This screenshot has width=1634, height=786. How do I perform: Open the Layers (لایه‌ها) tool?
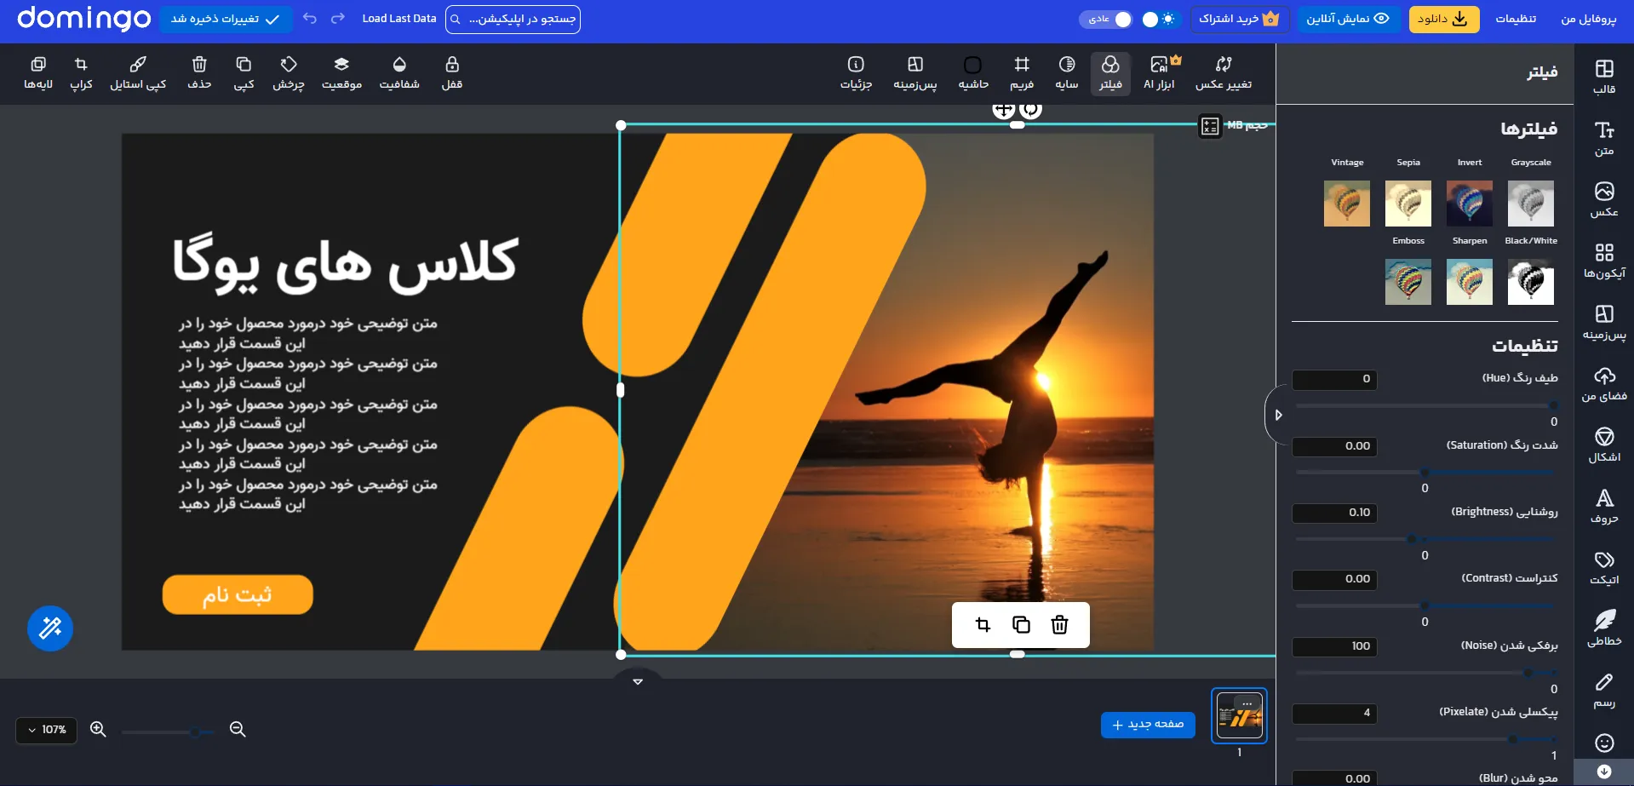pyautogui.click(x=38, y=73)
